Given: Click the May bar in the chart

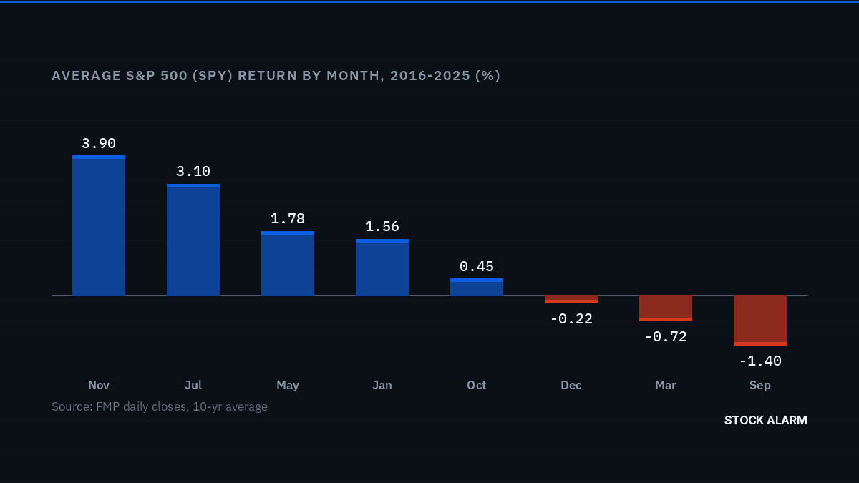Looking at the screenshot, I should (288, 263).
